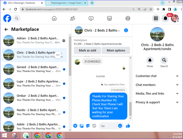This screenshot has height=139, width=183.
Task: Expand the Customize chat section
Action: tap(157, 76)
